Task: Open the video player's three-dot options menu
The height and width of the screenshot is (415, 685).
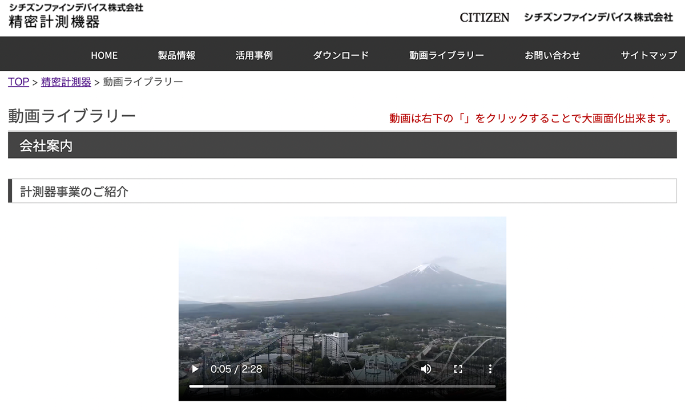Action: point(490,369)
